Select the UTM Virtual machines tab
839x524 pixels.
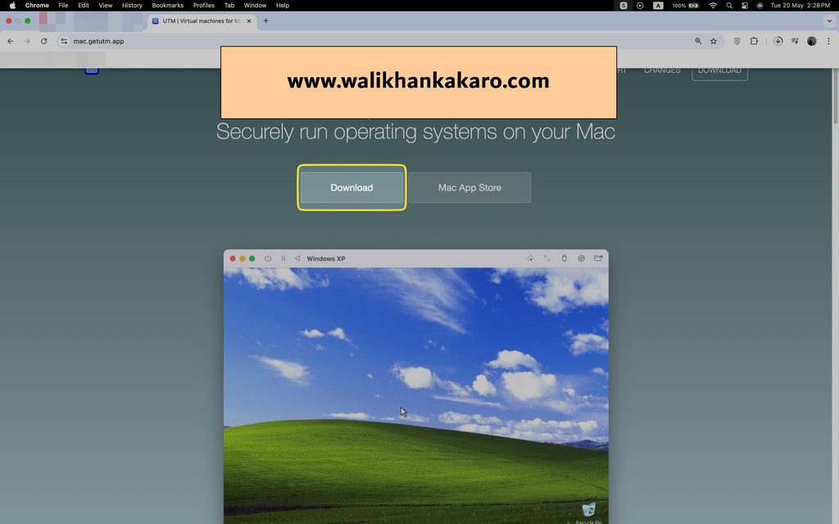pyautogui.click(x=202, y=20)
